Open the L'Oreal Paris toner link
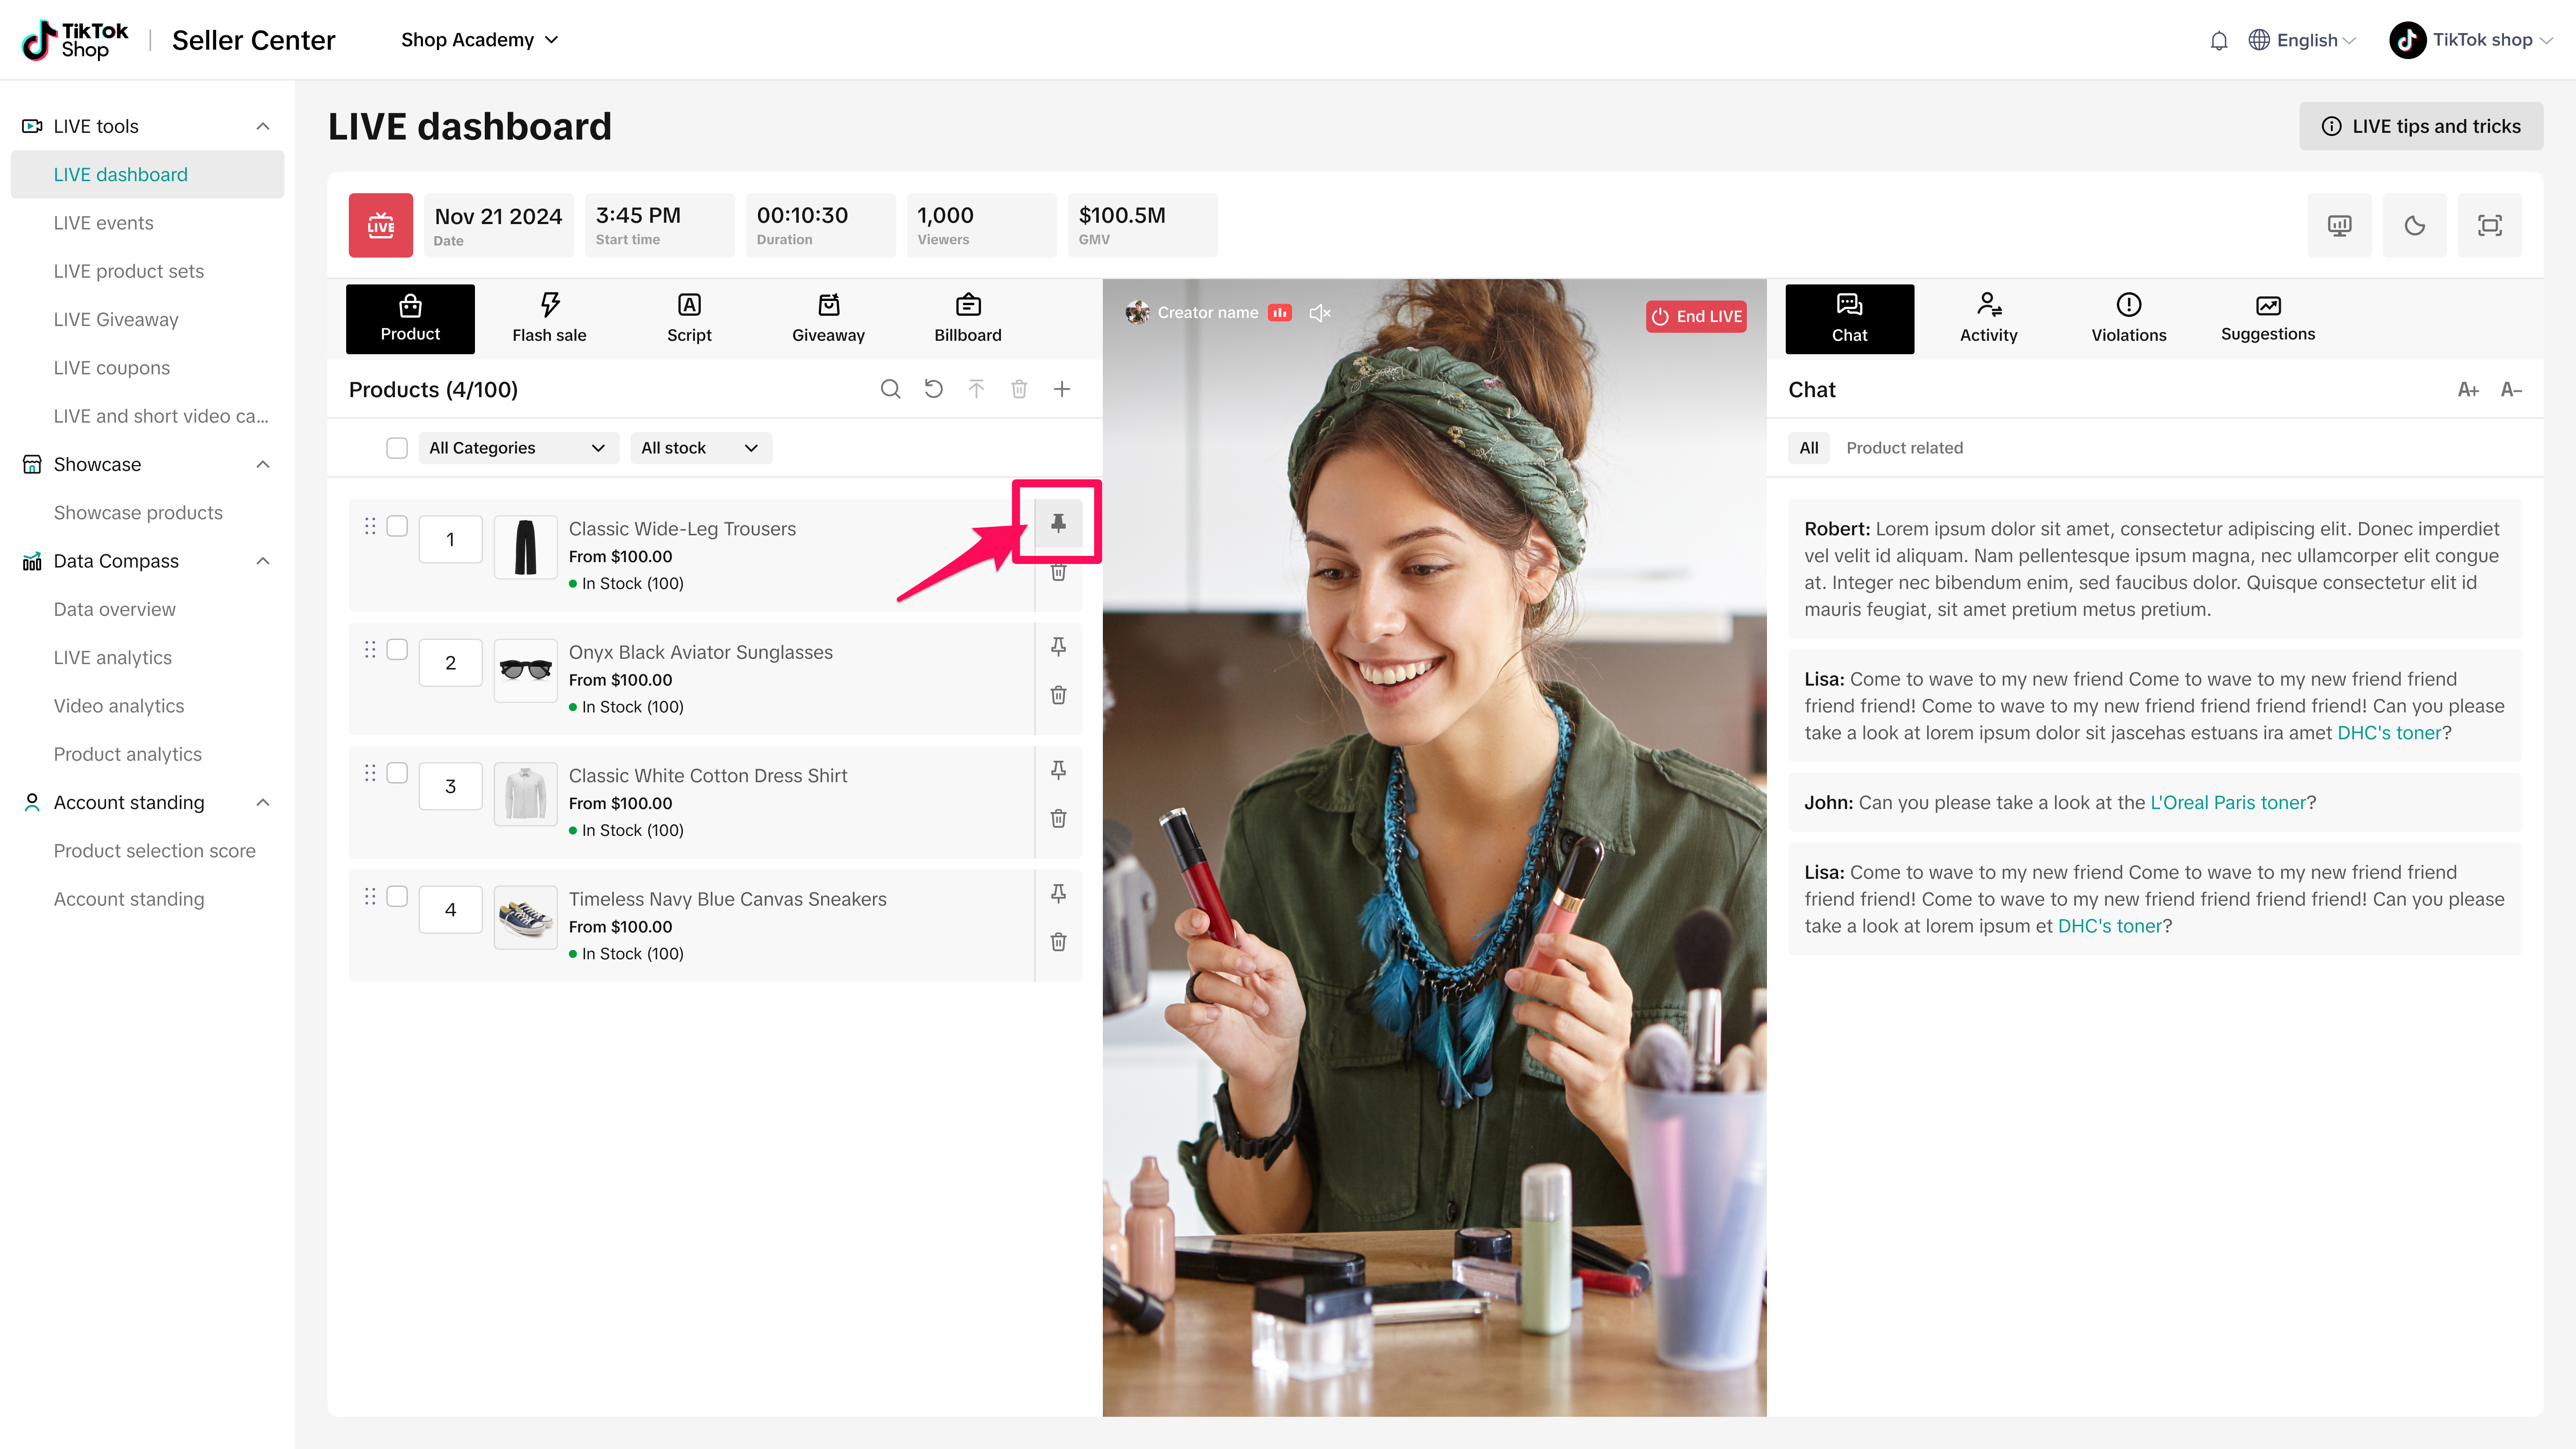This screenshot has height=1449, width=2576. point(2227,802)
